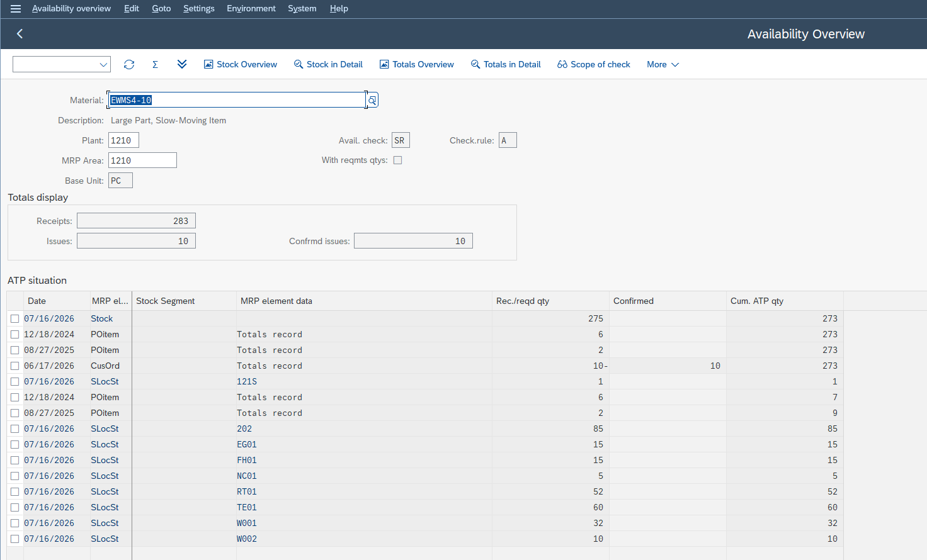Image resolution: width=927 pixels, height=560 pixels.
Task: Go back with the arrow icon
Action: pos(20,34)
